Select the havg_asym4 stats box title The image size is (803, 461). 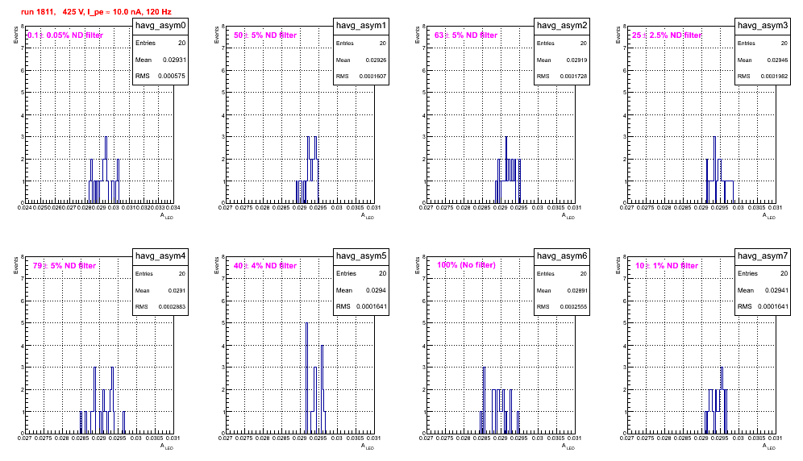pos(160,256)
